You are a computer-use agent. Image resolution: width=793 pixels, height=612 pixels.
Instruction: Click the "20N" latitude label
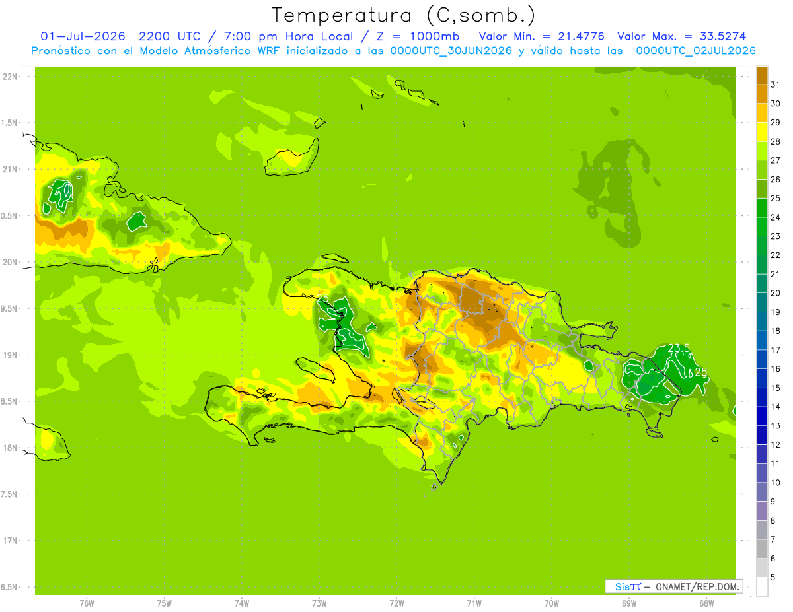tap(9, 262)
